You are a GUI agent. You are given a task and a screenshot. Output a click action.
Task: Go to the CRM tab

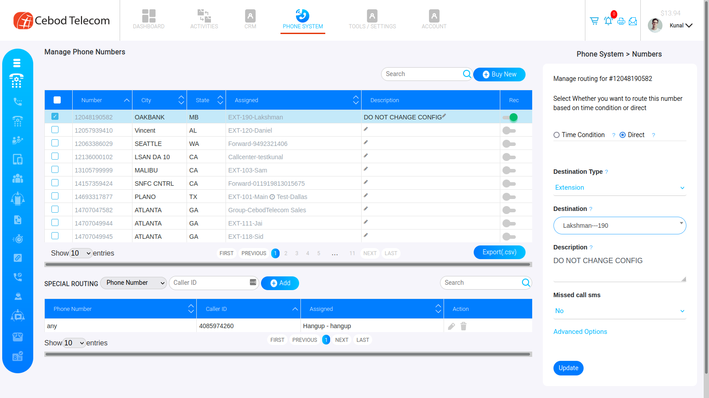click(250, 19)
